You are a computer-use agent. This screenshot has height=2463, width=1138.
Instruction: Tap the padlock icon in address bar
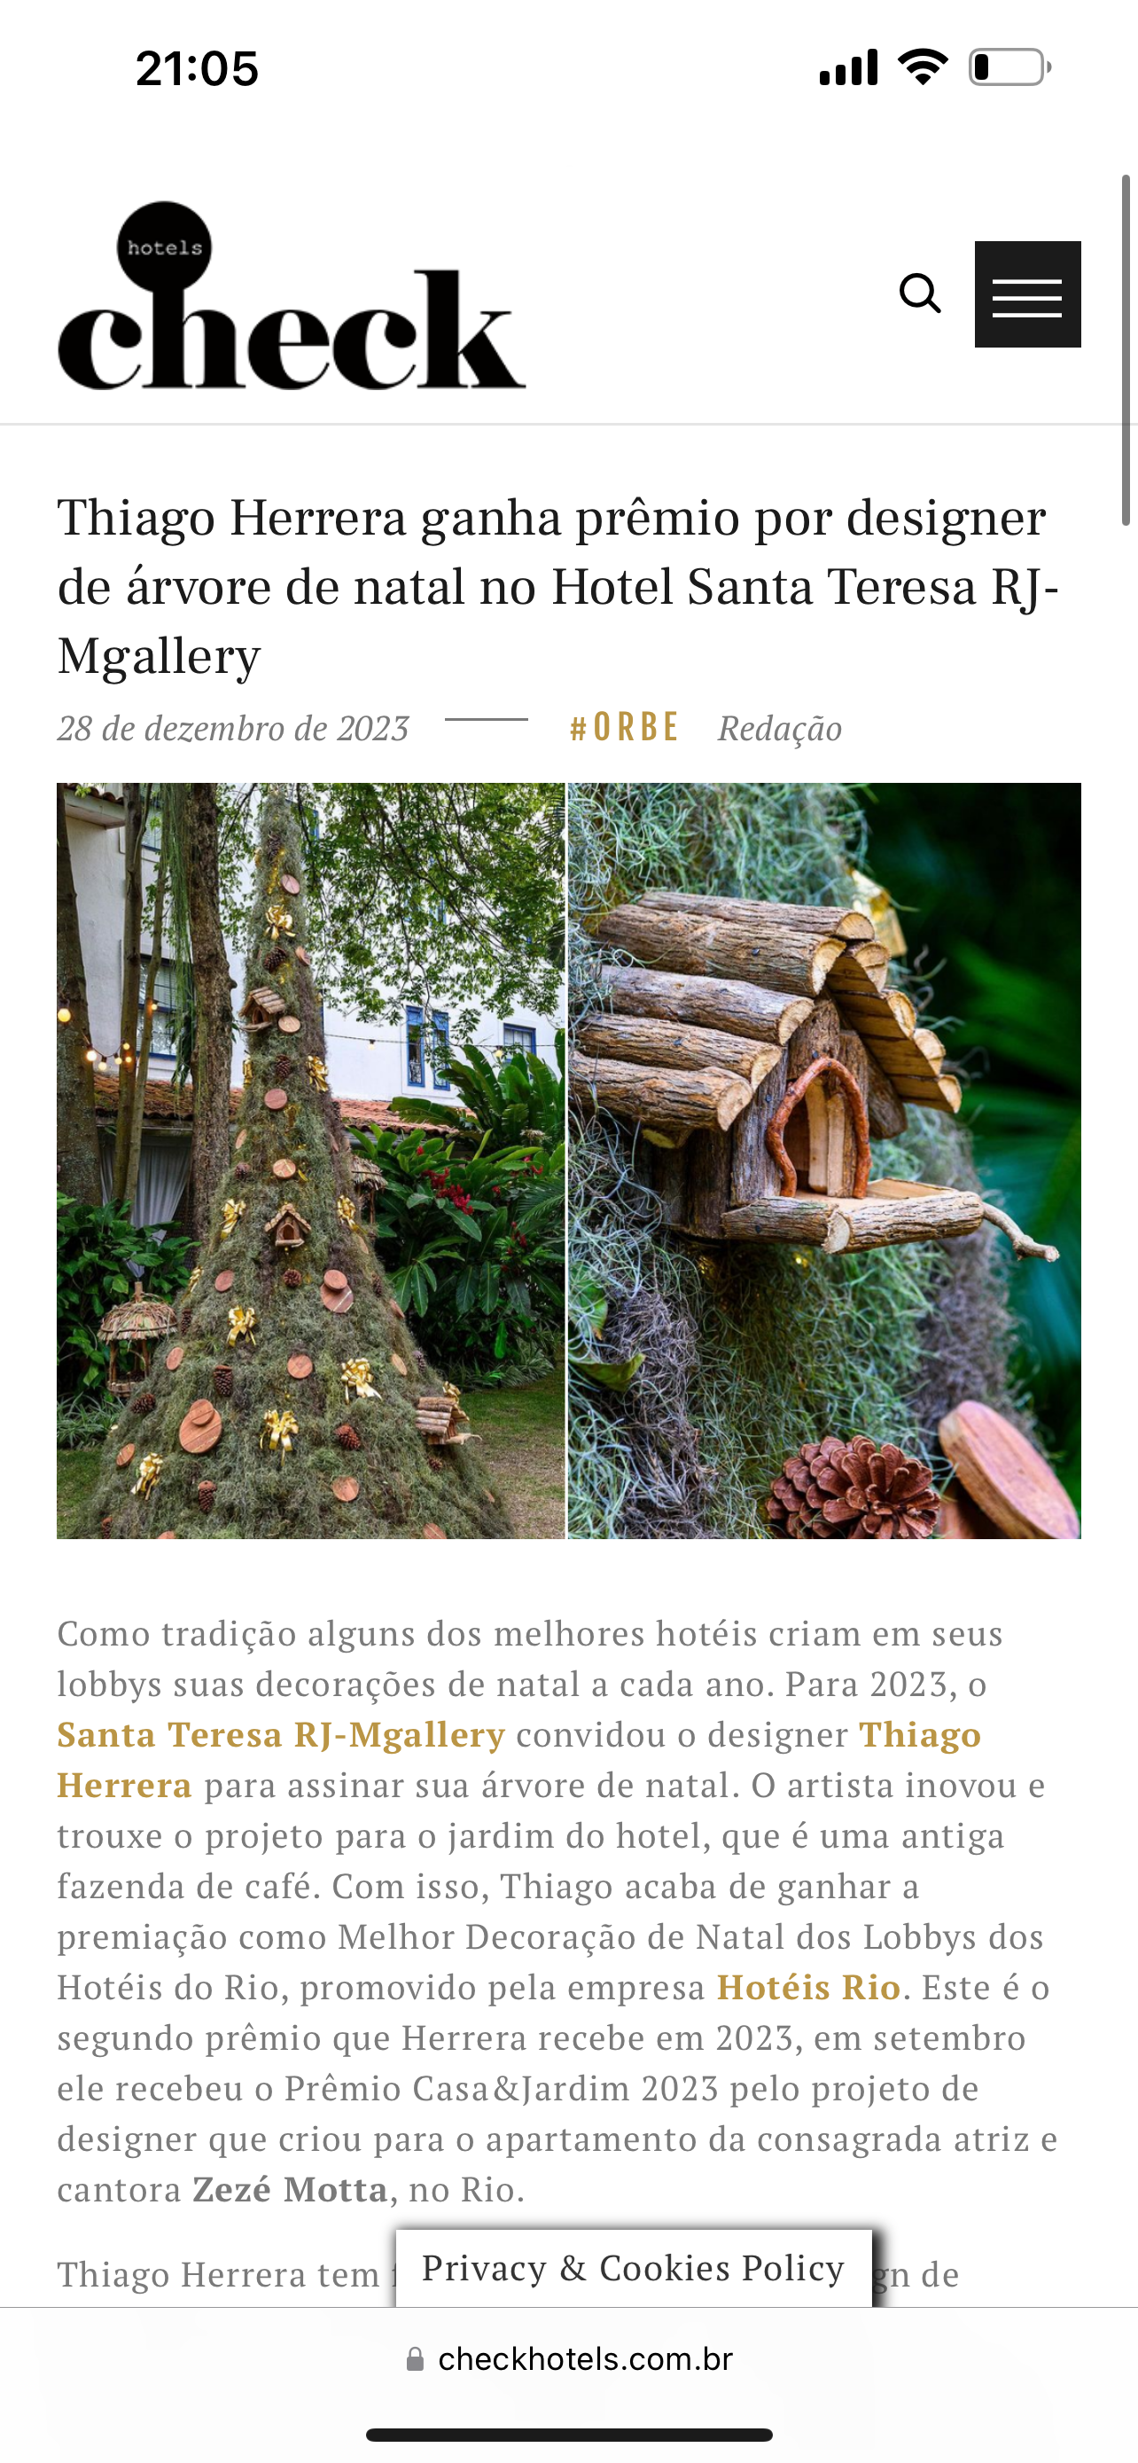pyautogui.click(x=415, y=2358)
